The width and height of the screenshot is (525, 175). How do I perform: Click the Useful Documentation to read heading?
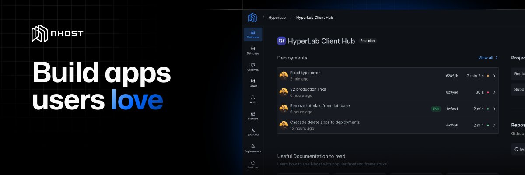[311, 156]
